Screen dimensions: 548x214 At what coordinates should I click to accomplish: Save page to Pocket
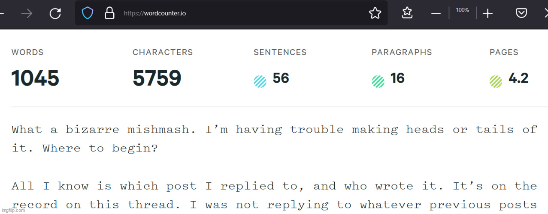[x=521, y=13]
